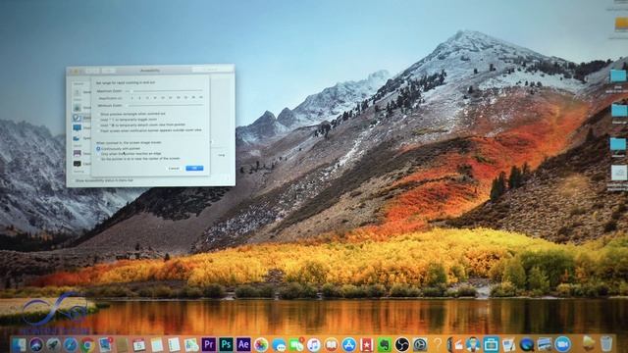This screenshot has height=353, width=628.
Task: Open iTunes from the Dock
Action: 314,344
